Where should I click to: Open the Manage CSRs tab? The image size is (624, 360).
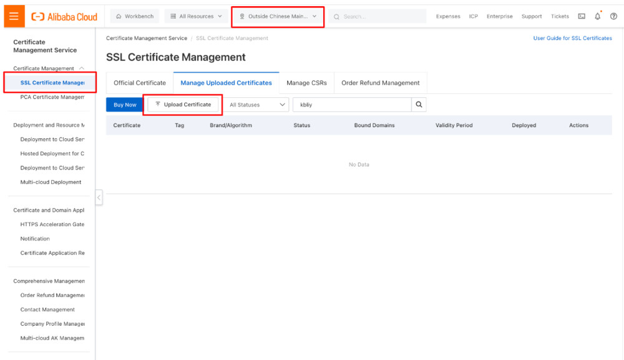306,82
